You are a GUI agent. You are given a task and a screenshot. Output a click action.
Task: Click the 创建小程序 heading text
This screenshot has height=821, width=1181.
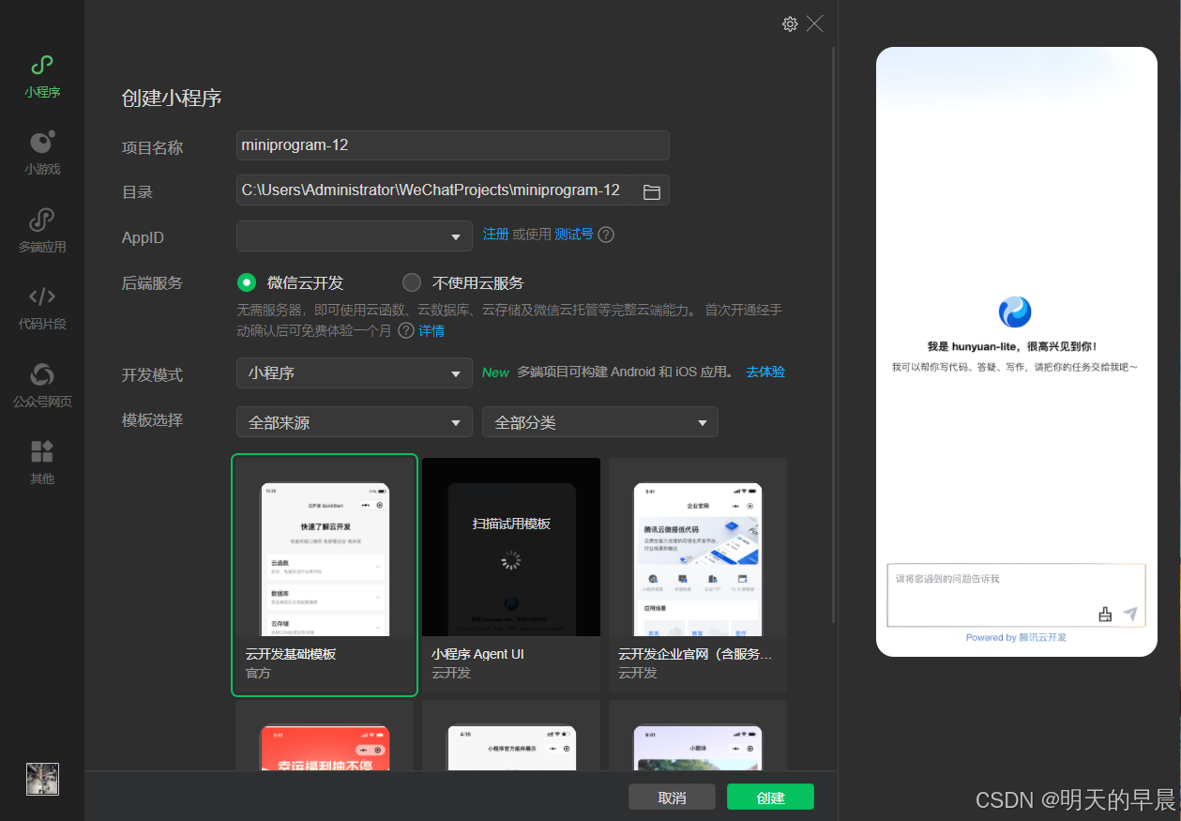click(x=172, y=98)
